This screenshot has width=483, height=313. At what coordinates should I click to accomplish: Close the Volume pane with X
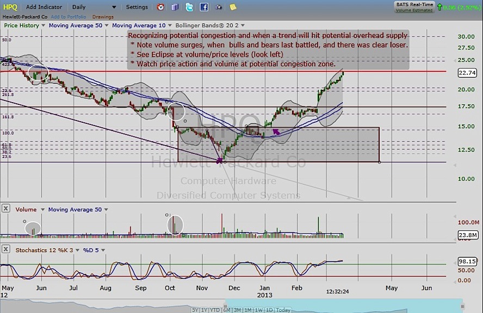pos(5,208)
